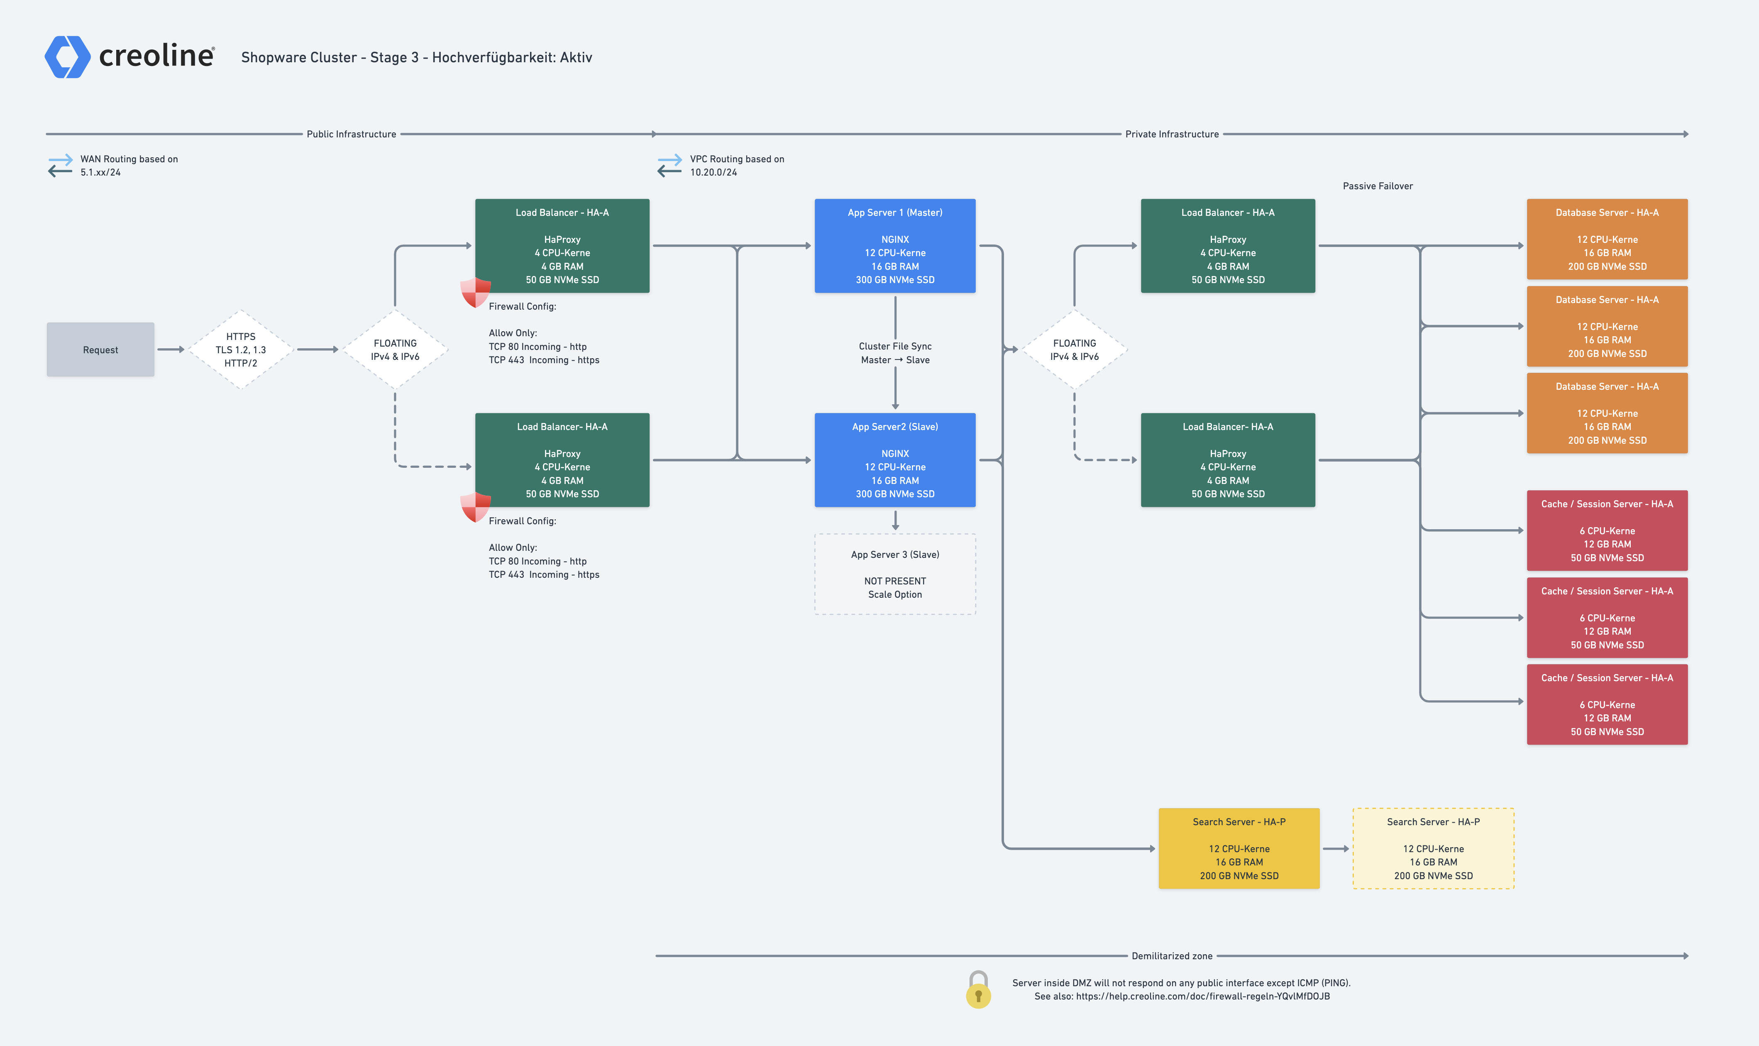Click the VPC Routing double-arrow icon
The width and height of the screenshot is (1759, 1046).
669,166
